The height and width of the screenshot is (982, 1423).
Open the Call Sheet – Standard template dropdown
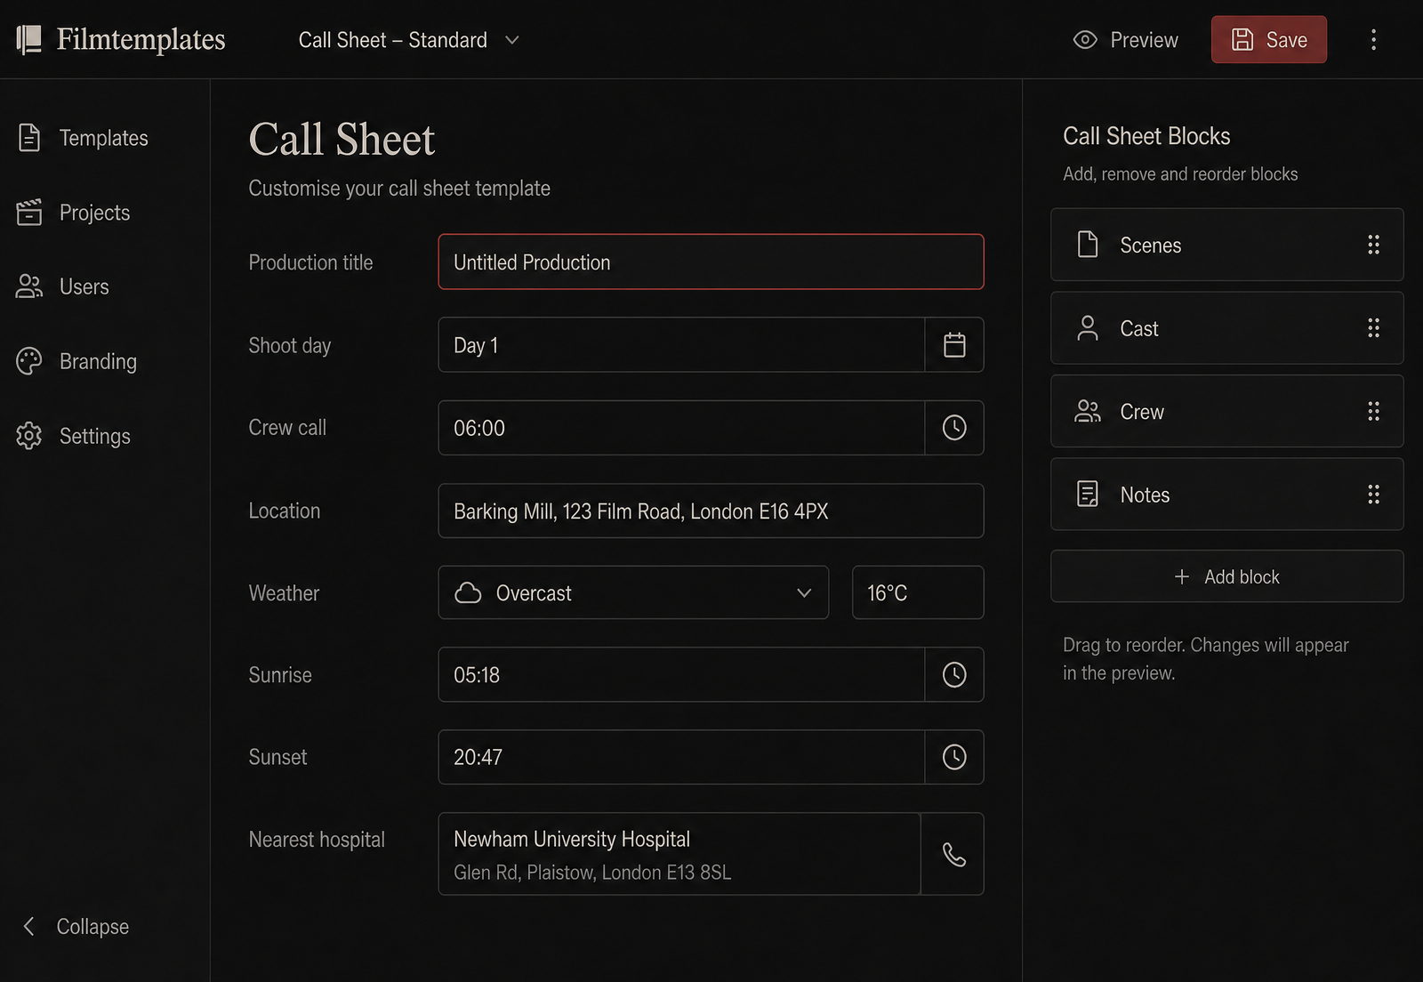[409, 40]
